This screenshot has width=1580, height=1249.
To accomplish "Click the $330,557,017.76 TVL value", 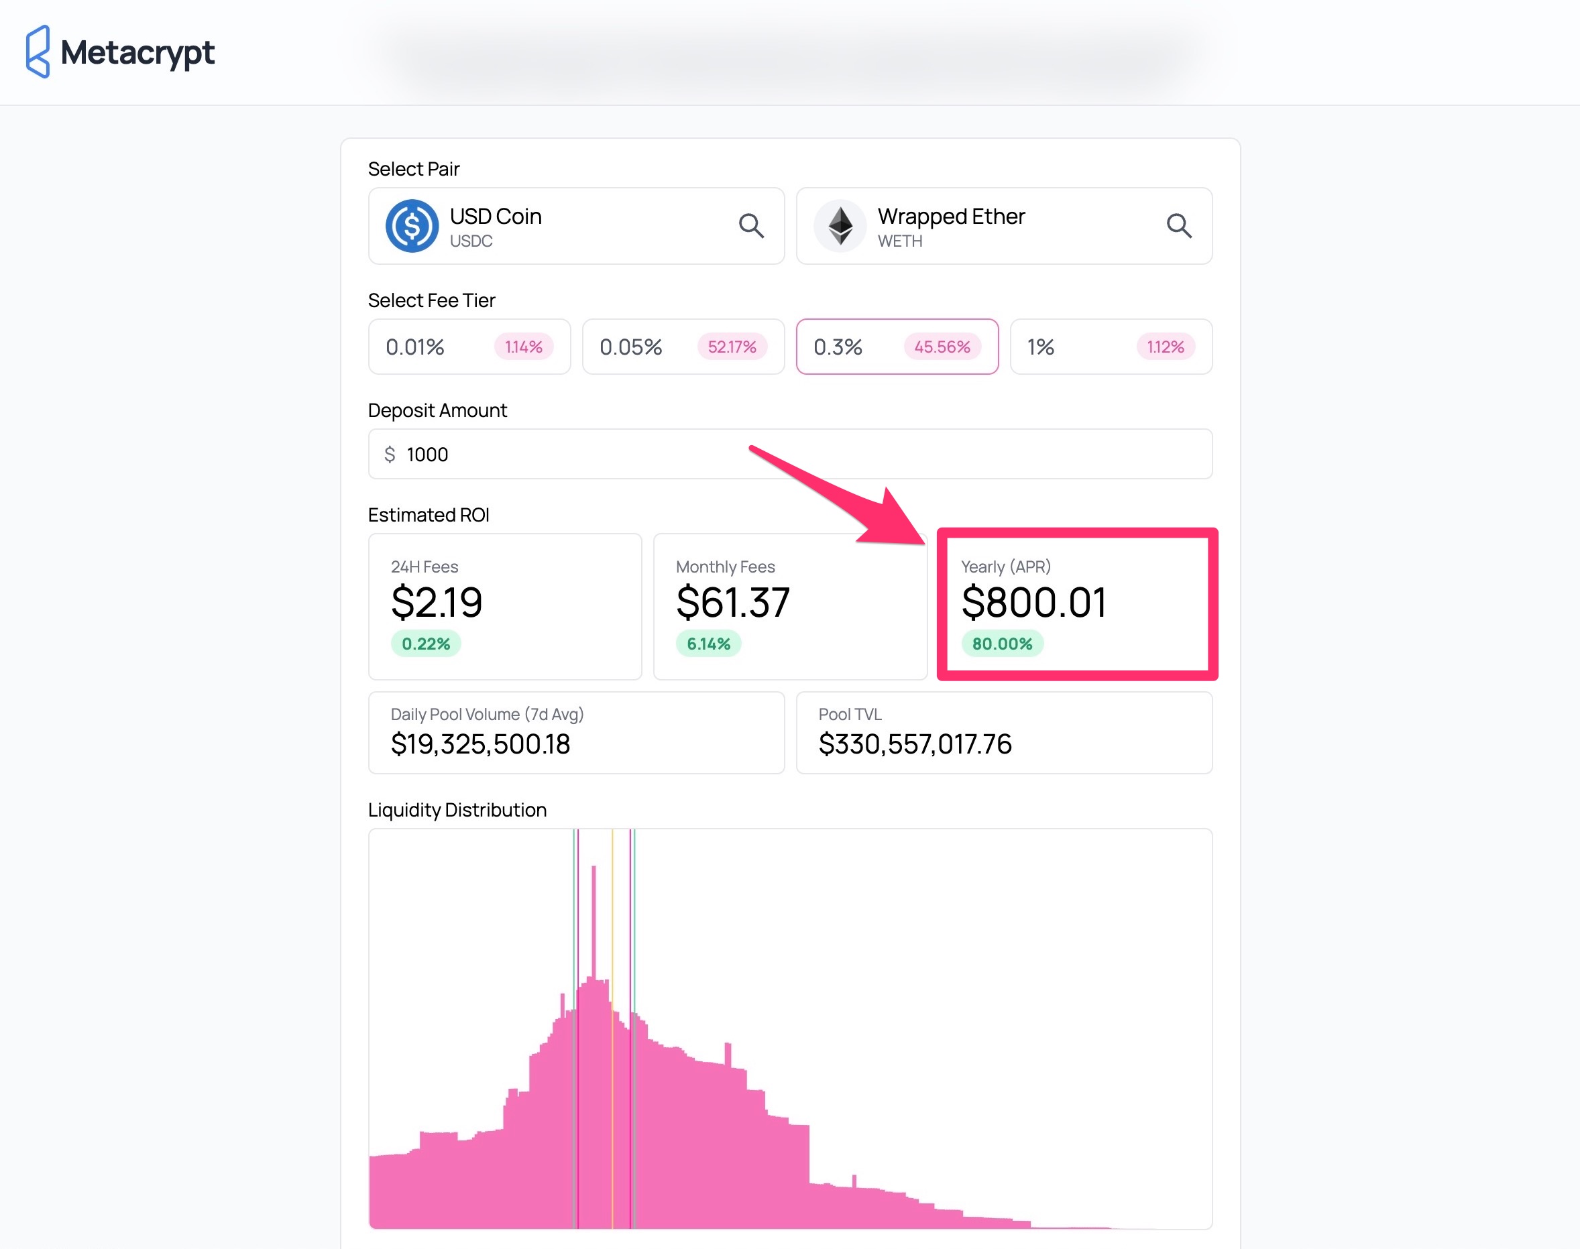I will coord(915,744).
